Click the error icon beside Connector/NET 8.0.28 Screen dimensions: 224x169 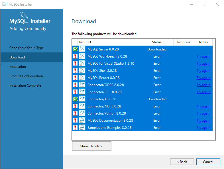click(75, 106)
